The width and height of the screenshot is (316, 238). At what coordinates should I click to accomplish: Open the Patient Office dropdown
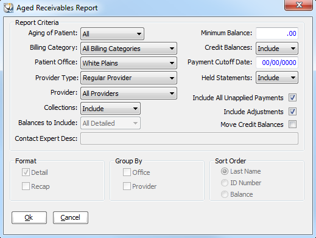128,63
